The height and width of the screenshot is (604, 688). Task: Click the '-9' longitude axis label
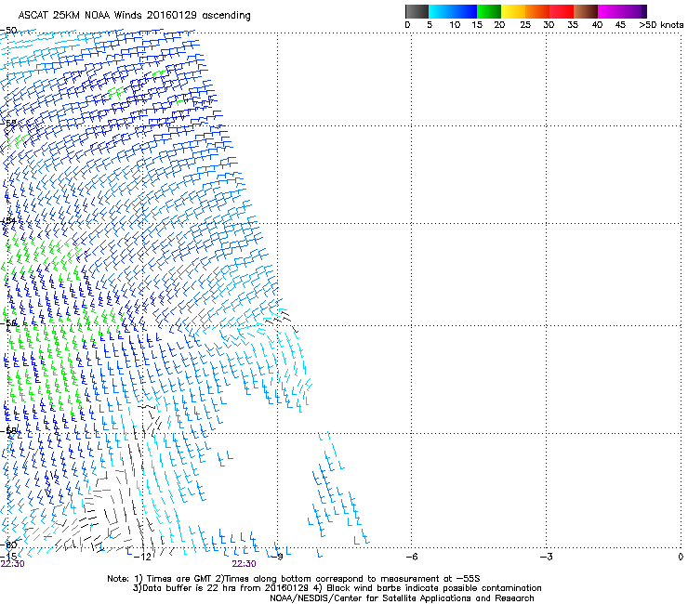coord(277,557)
